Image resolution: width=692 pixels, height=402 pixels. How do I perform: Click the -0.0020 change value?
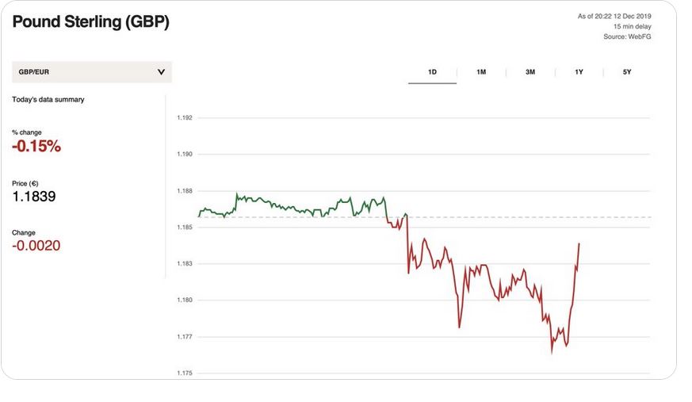point(36,246)
